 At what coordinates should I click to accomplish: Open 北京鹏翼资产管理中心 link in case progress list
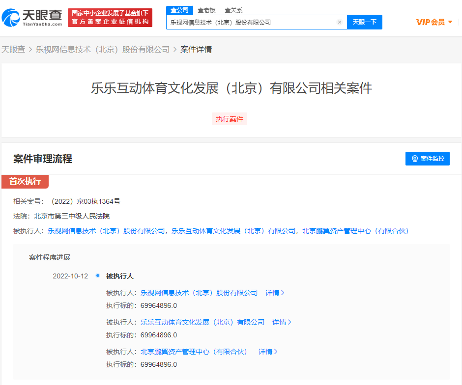(x=194, y=352)
